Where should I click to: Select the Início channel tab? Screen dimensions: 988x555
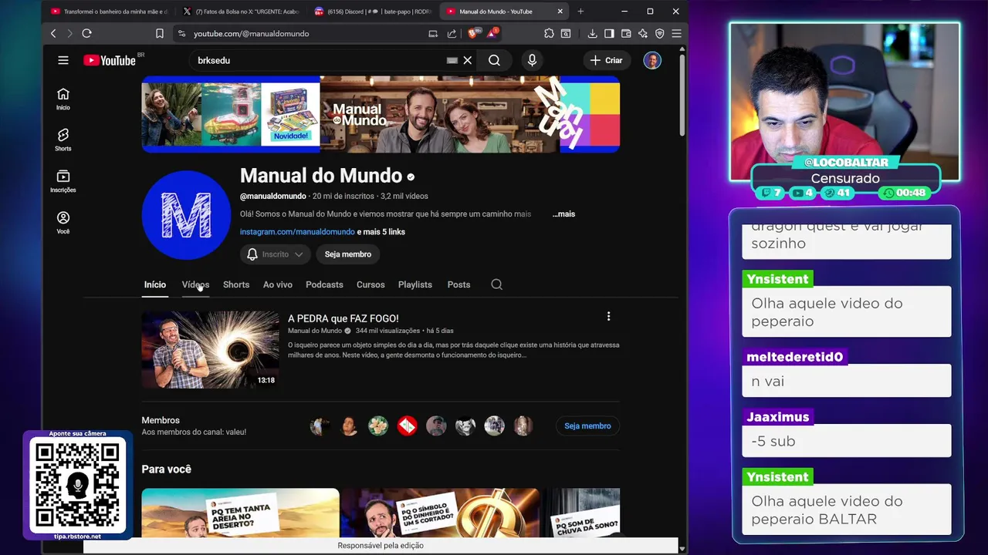point(155,284)
